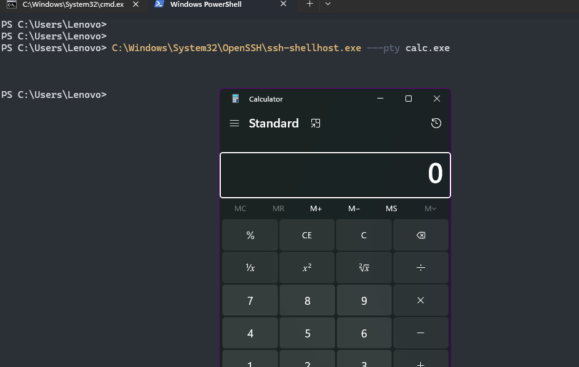This screenshot has width=579, height=367.
Task: Click the percent key
Action: coord(250,235)
